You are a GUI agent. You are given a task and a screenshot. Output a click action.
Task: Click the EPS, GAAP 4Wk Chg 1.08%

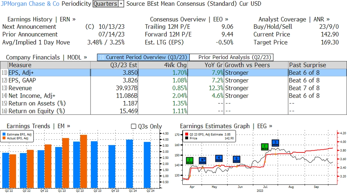tap(180, 80)
